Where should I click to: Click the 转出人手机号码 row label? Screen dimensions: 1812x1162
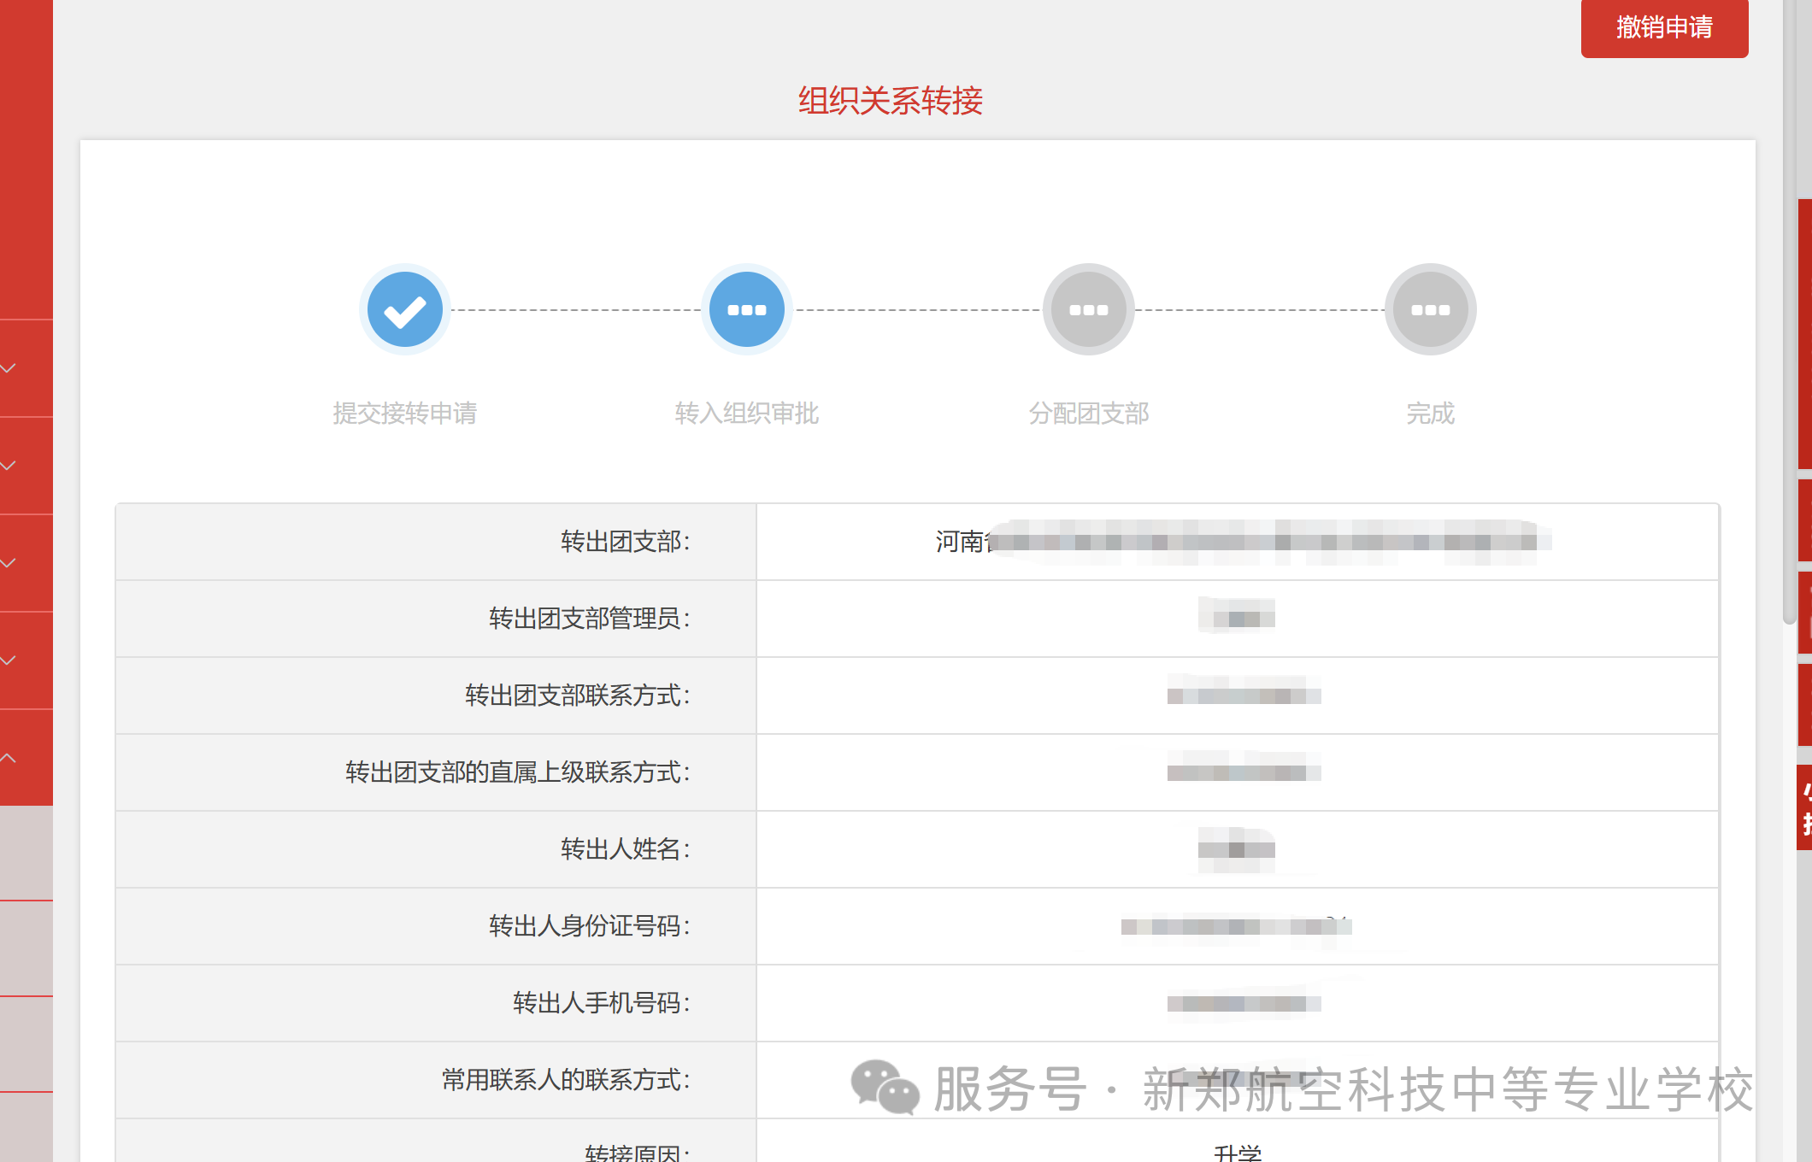click(x=602, y=1003)
